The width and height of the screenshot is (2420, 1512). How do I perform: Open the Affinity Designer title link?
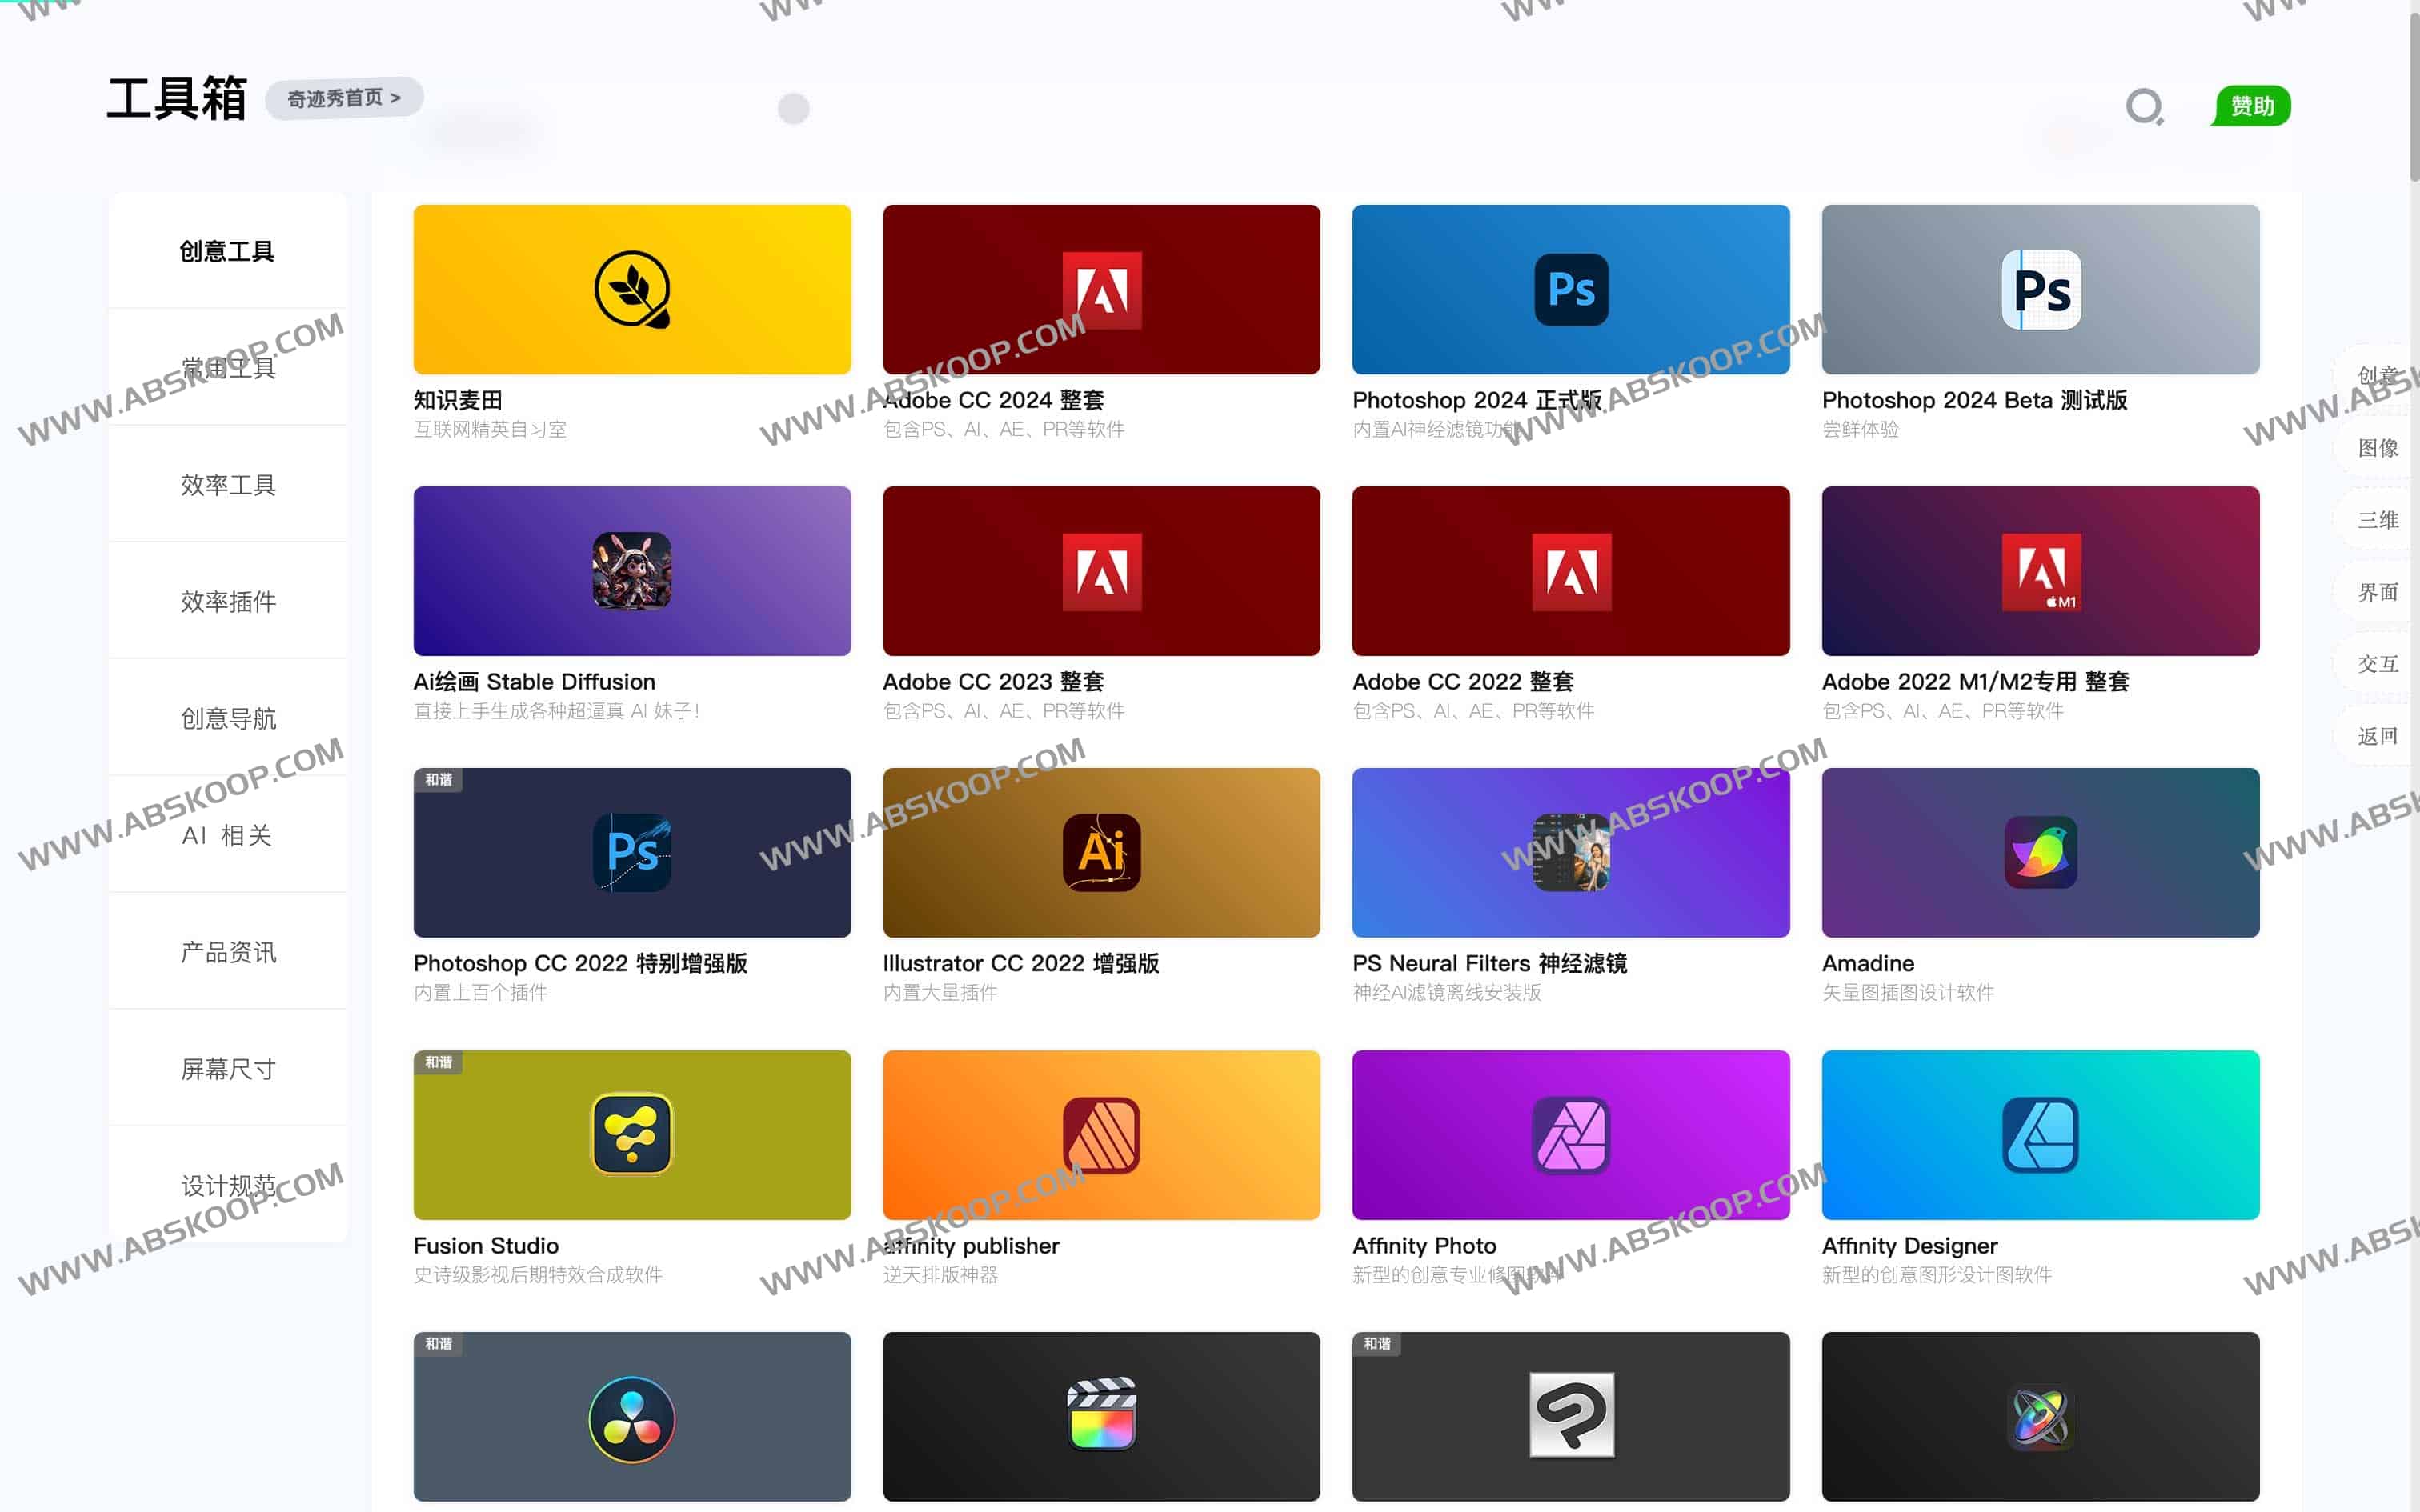(x=1909, y=1245)
